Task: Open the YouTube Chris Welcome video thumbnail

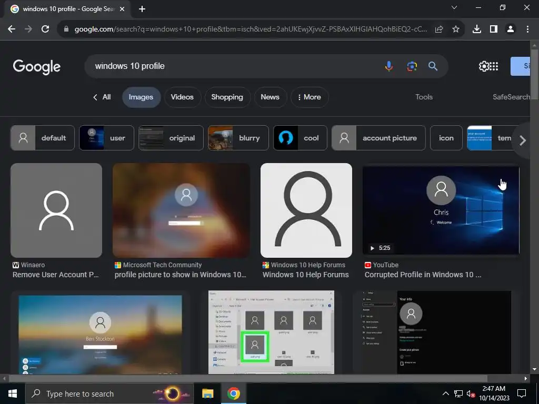Action: [441, 210]
